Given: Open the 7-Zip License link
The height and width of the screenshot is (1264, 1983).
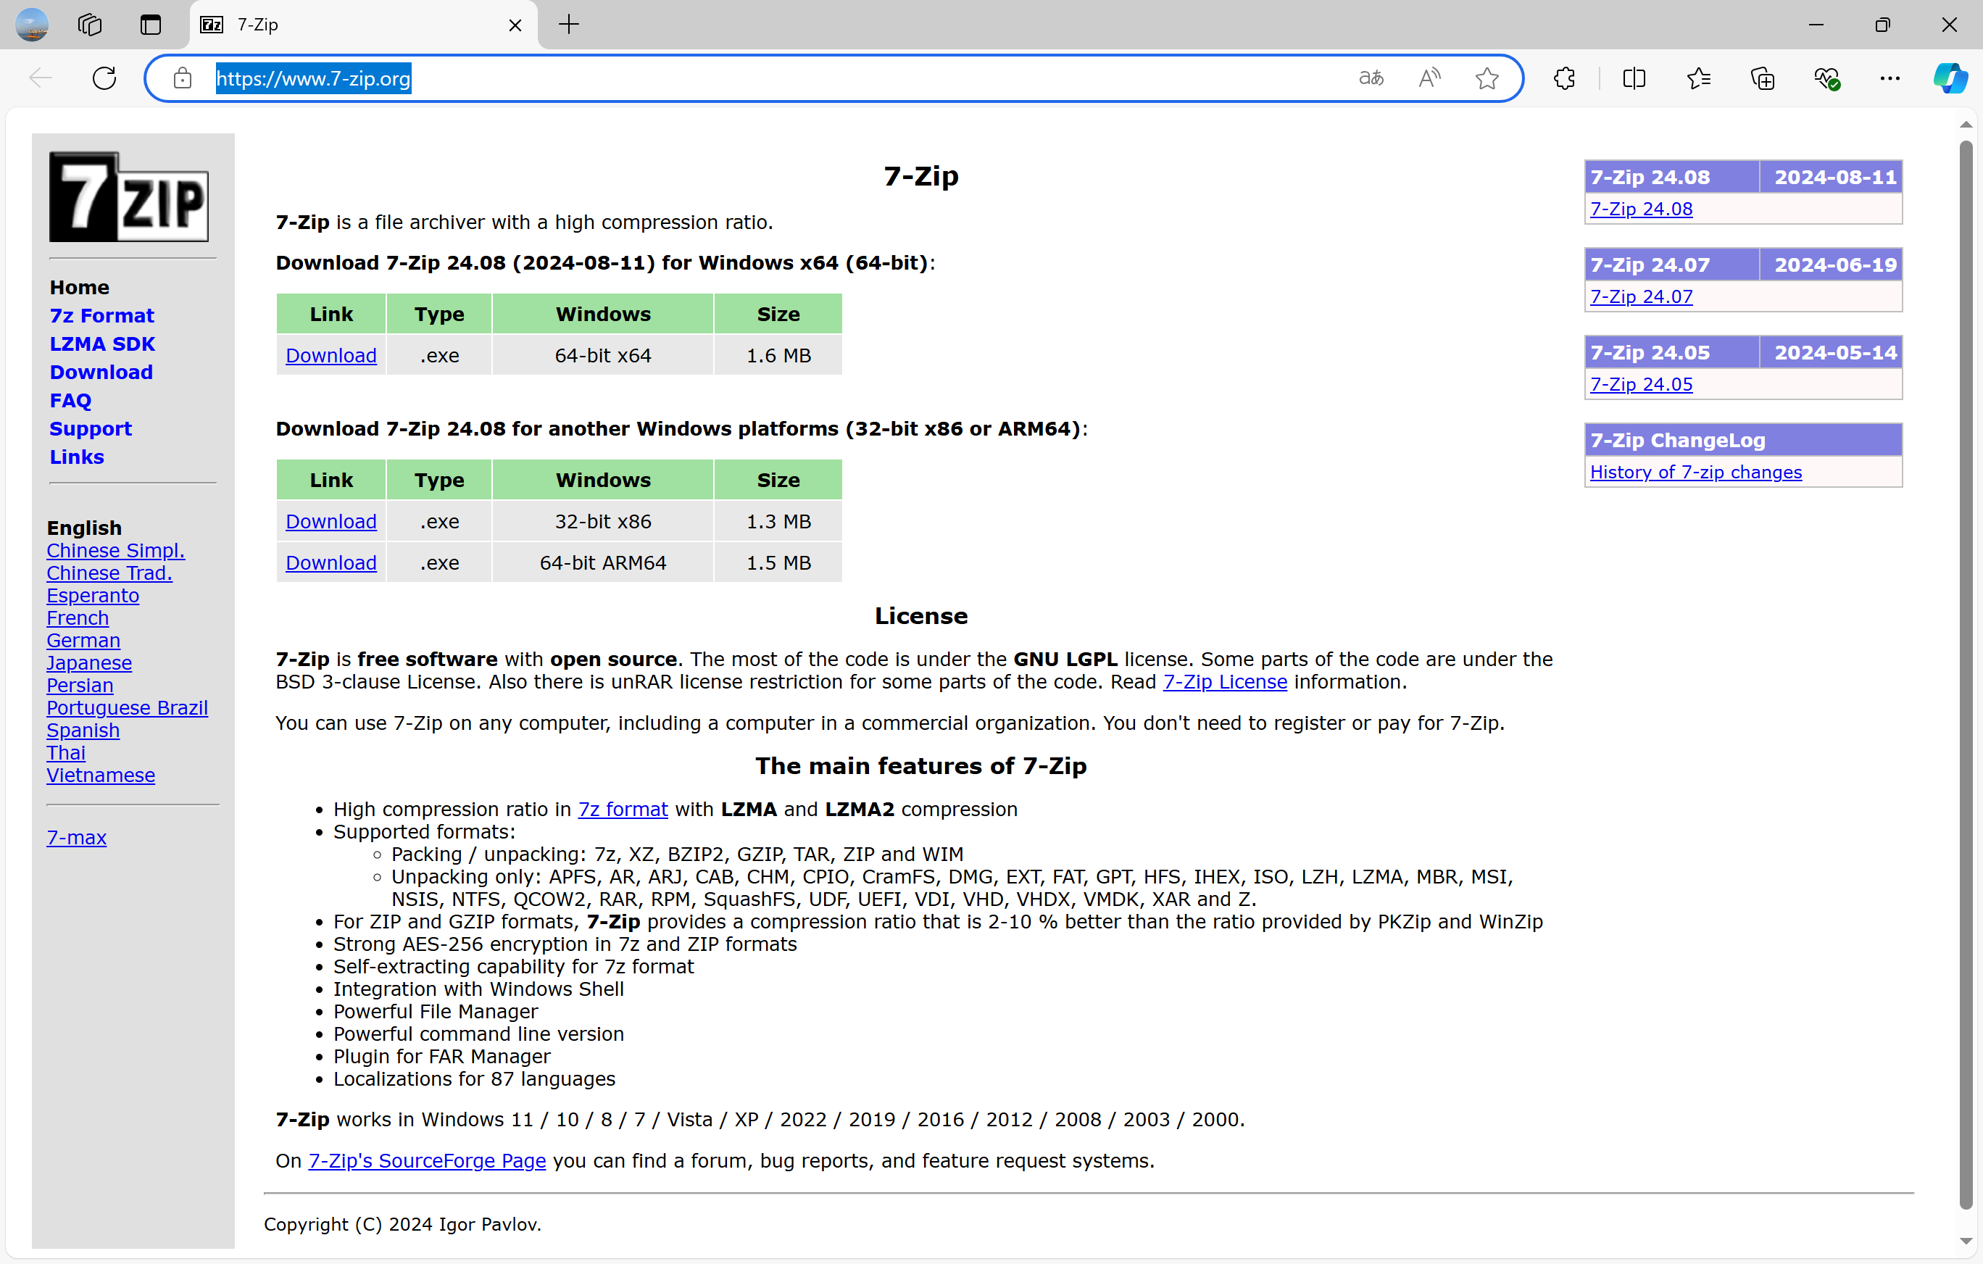Looking at the screenshot, I should 1225,682.
